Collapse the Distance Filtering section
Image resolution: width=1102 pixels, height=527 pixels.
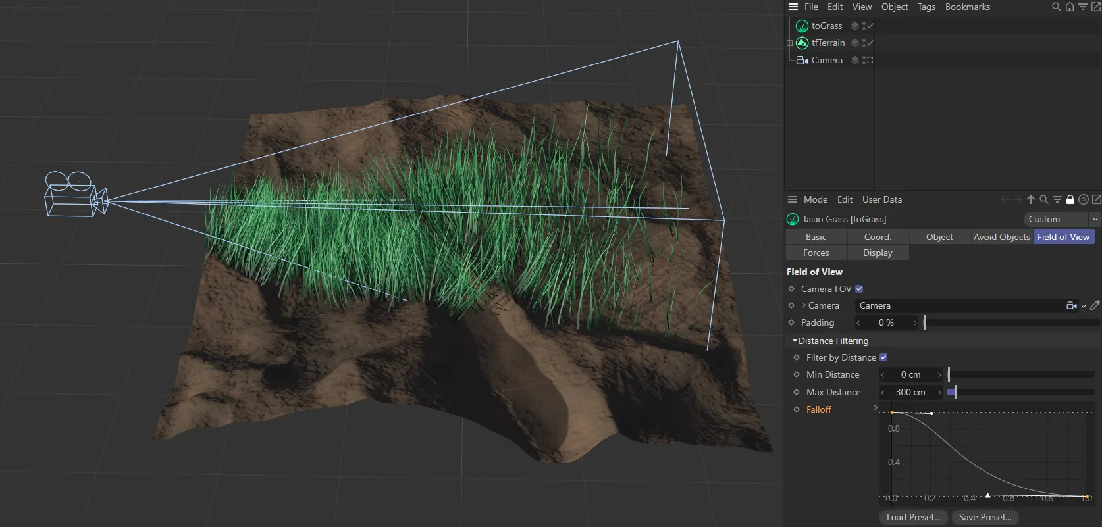795,341
